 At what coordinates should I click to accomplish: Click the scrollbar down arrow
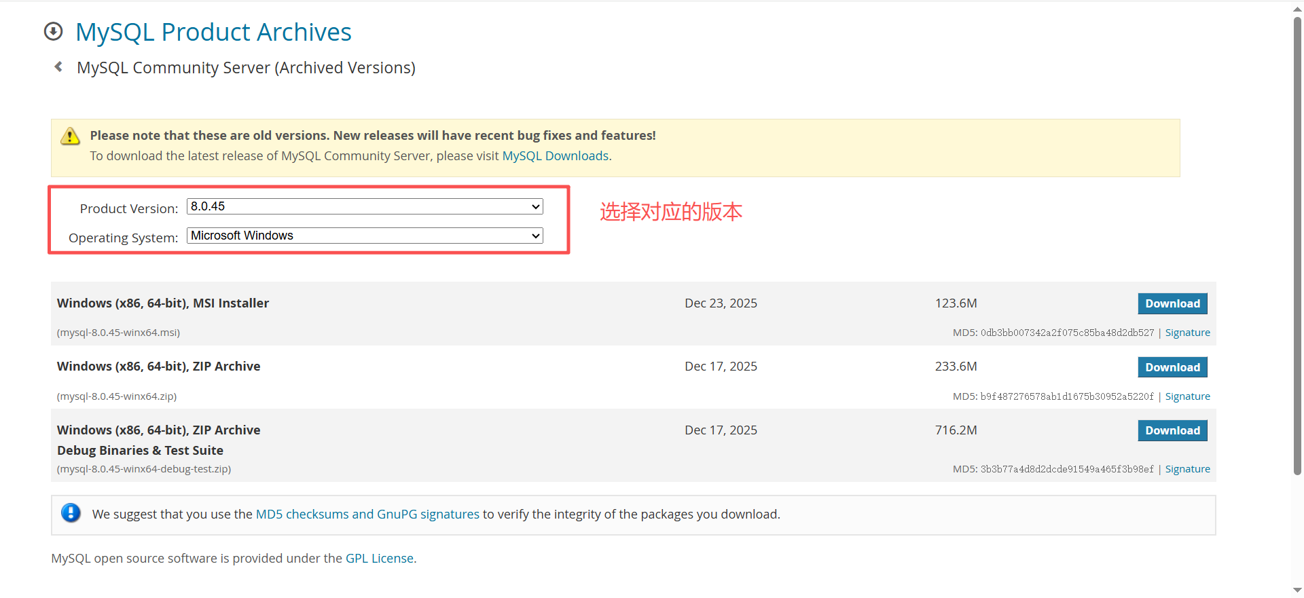pyautogui.click(x=1297, y=590)
